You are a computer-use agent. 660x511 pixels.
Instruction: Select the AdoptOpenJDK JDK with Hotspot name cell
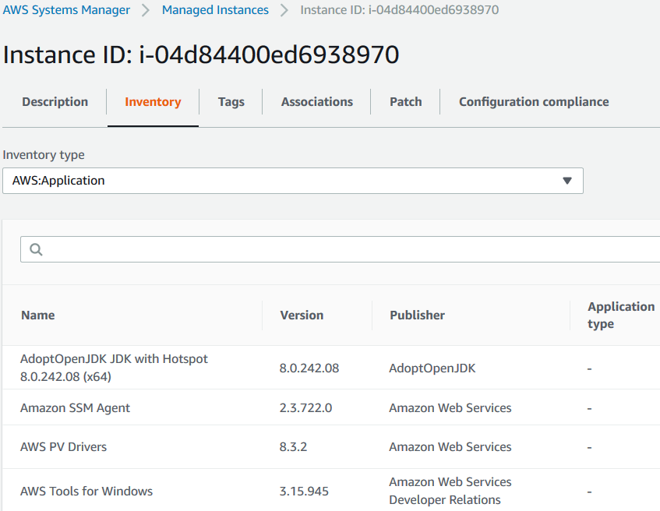point(114,368)
